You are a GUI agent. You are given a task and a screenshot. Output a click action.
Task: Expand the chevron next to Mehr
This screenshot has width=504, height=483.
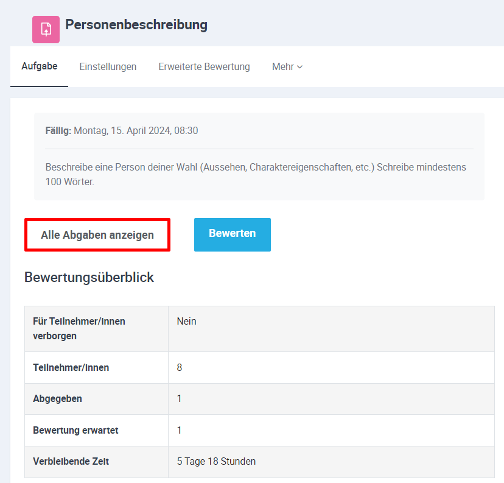click(300, 67)
